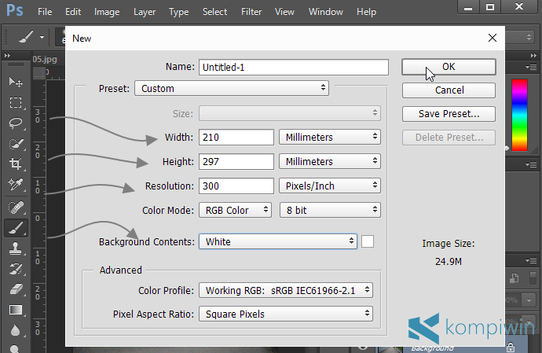Click the Name field Untitled-1
Image resolution: width=542 pixels, height=353 pixels.
coord(294,67)
